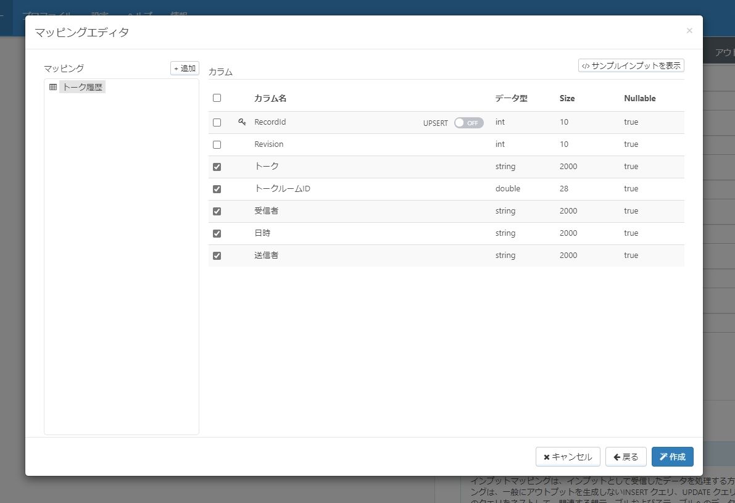Uncheck the 送信者 column checkbox
The image size is (735, 503).
coord(217,255)
